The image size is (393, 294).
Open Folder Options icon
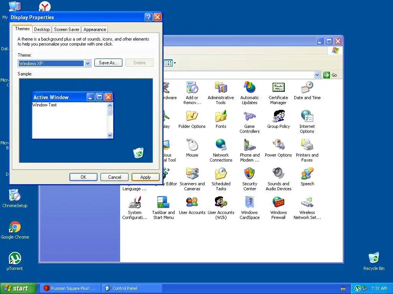(x=192, y=116)
